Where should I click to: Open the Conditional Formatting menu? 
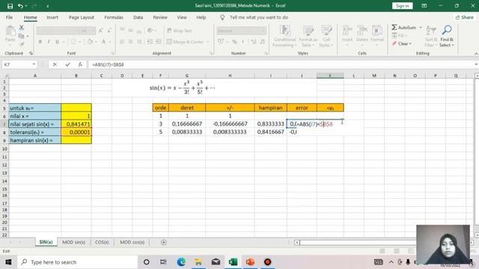(284, 36)
